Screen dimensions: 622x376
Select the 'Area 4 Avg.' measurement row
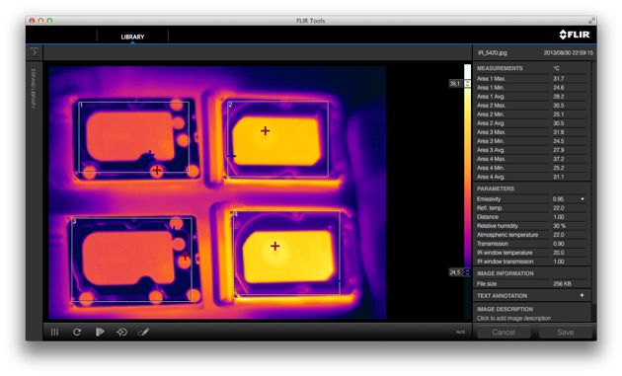coord(531,177)
